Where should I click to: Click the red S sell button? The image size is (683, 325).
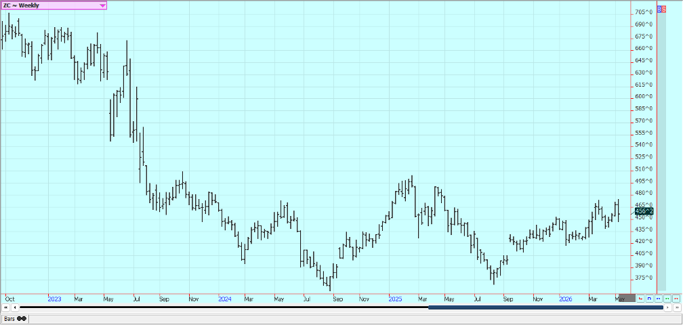664,9
